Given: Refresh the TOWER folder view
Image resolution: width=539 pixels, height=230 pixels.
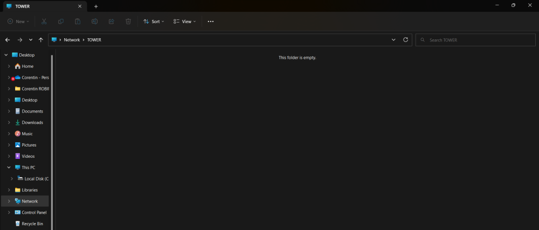Looking at the screenshot, I should 406,40.
